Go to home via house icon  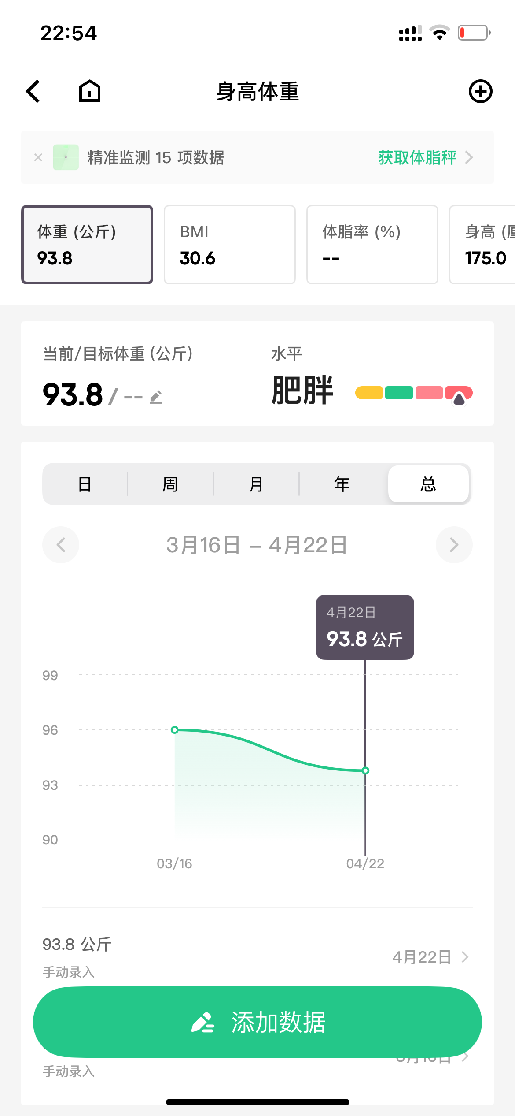(90, 91)
